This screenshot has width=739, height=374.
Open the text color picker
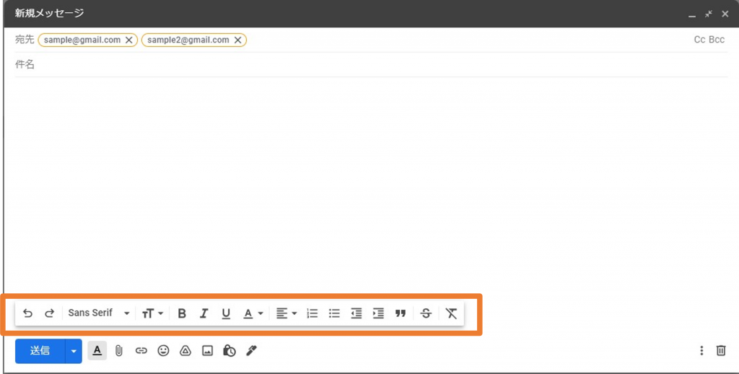tap(253, 313)
